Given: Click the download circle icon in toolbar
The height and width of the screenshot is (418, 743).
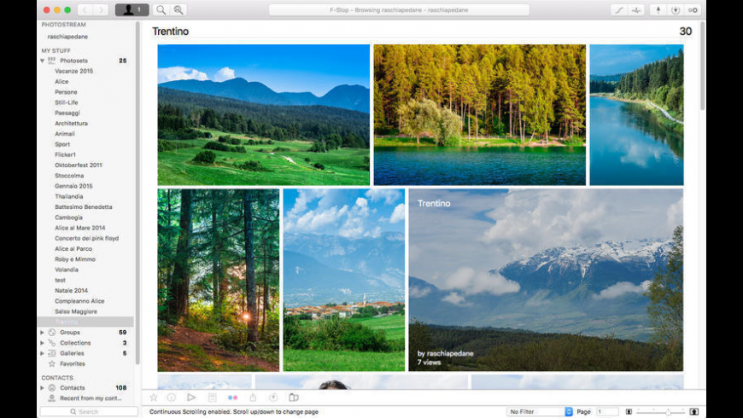Looking at the screenshot, I should point(676,10).
